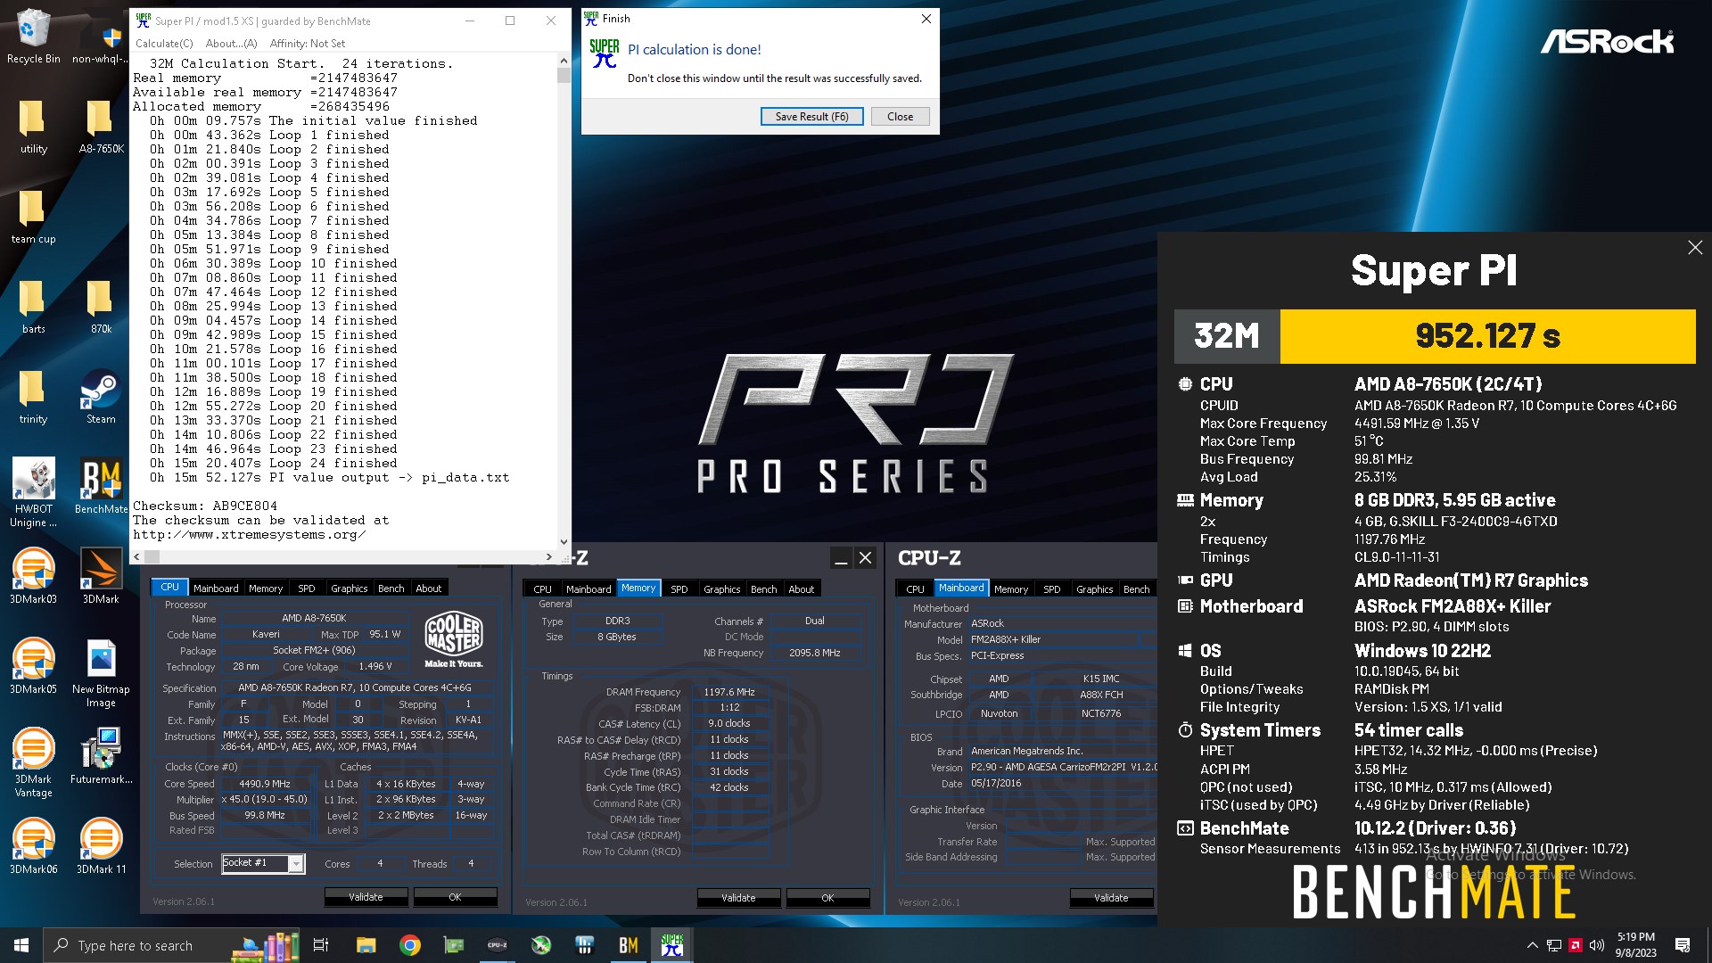1712x963 pixels.
Task: Open Windows Start menu
Action: tap(21, 945)
